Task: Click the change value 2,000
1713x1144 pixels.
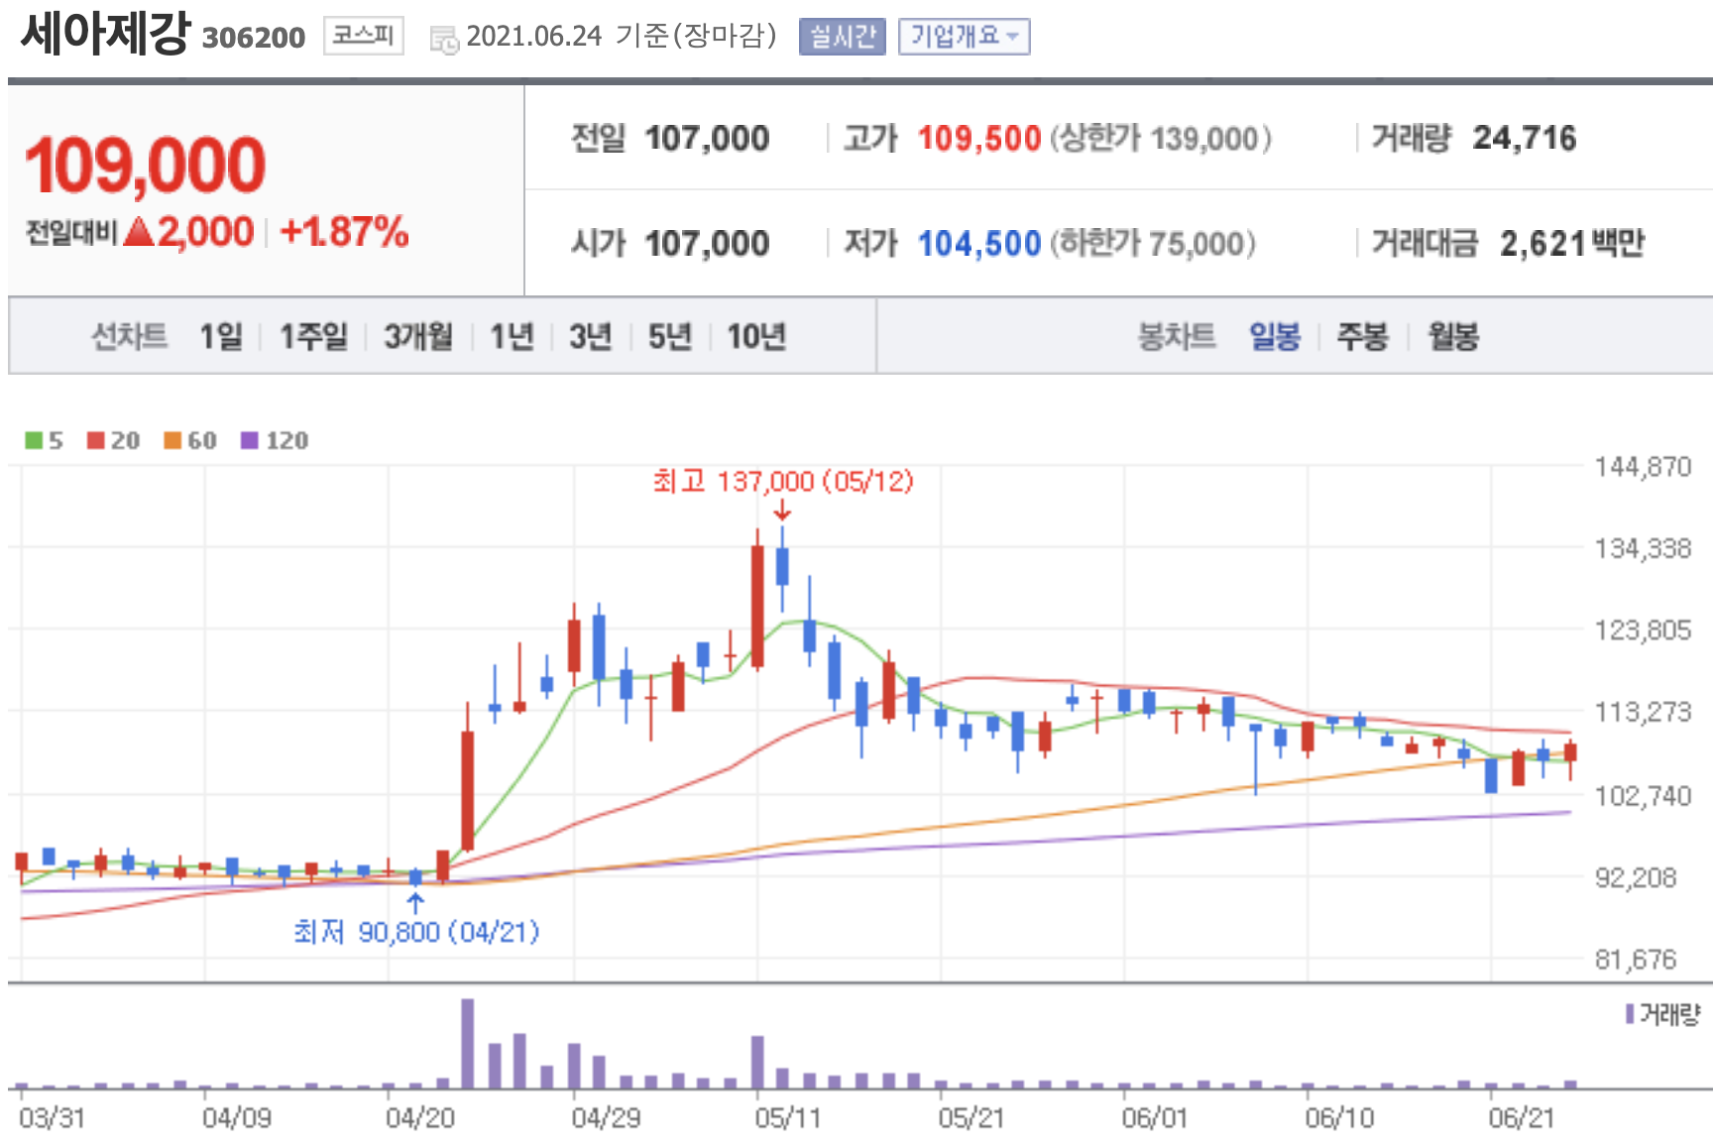Action: point(205,232)
